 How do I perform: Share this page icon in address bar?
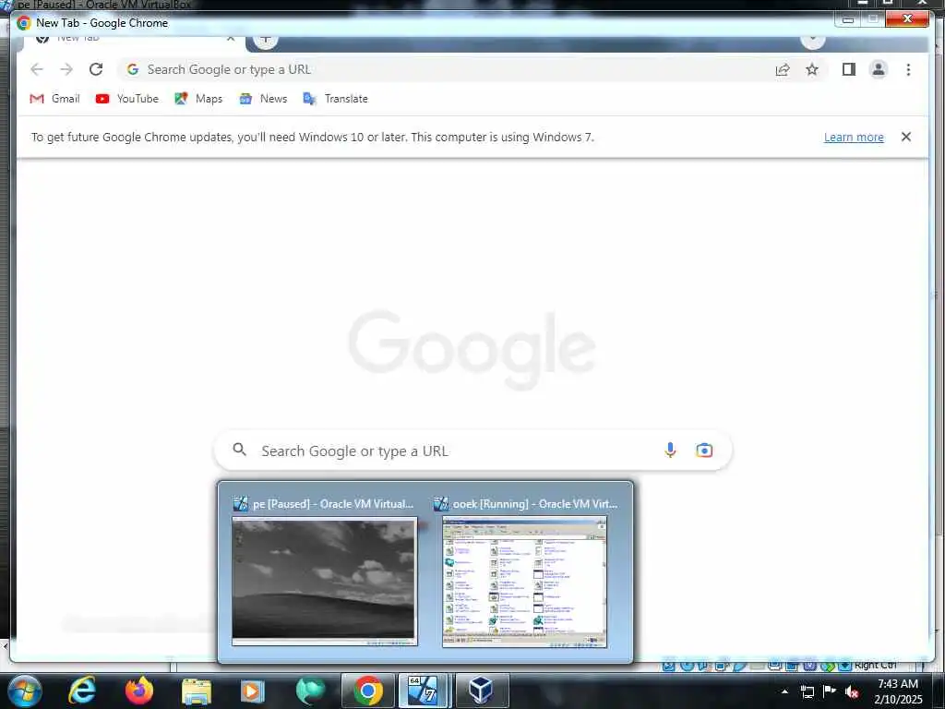(x=783, y=69)
